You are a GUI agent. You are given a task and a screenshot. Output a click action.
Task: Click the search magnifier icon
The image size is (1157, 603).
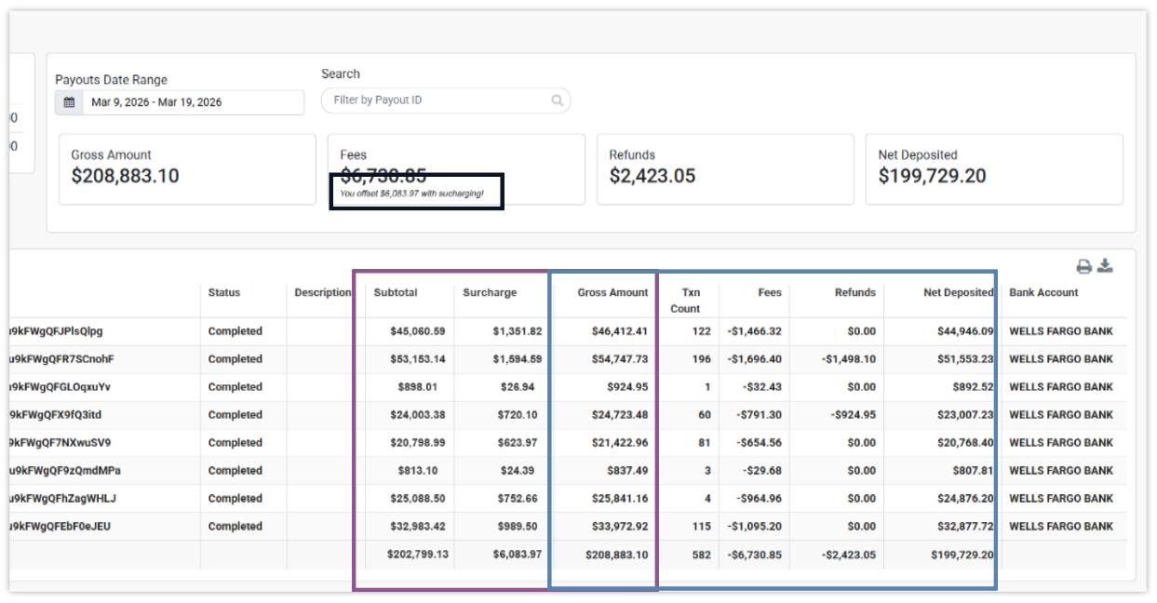pyautogui.click(x=556, y=100)
